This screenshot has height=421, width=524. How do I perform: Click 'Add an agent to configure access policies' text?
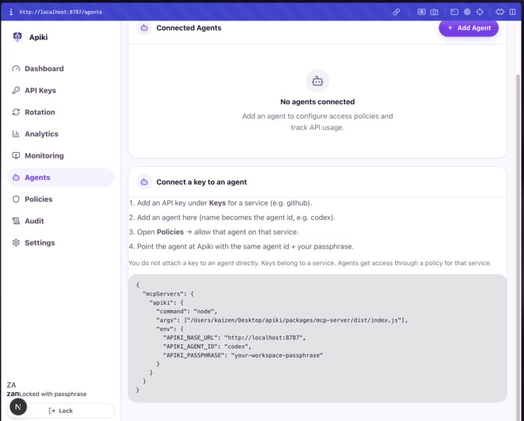tap(317, 122)
